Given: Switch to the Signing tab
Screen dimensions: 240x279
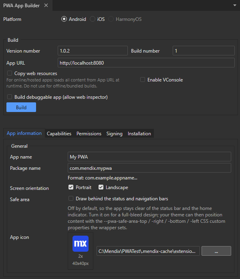Looking at the screenshot, I should click(115, 134).
